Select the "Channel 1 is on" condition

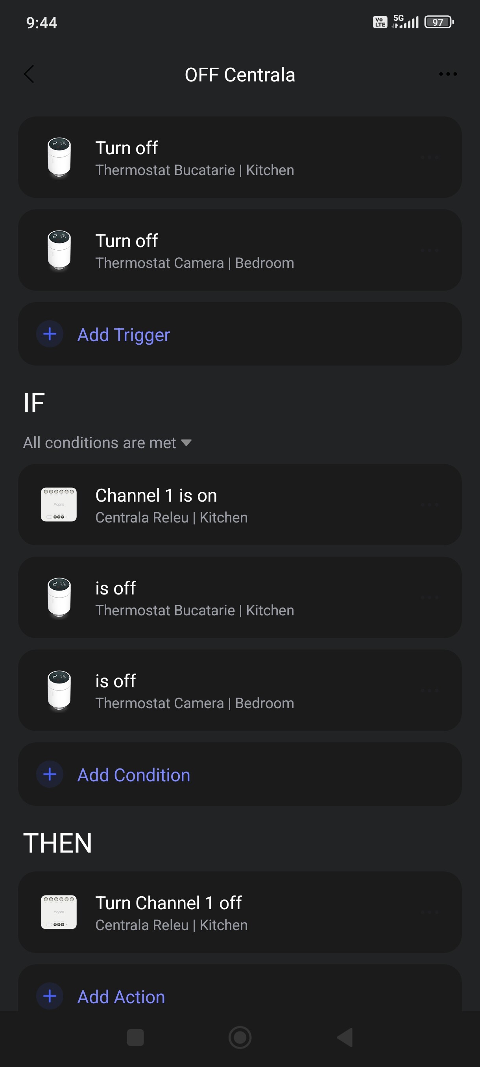(x=239, y=504)
